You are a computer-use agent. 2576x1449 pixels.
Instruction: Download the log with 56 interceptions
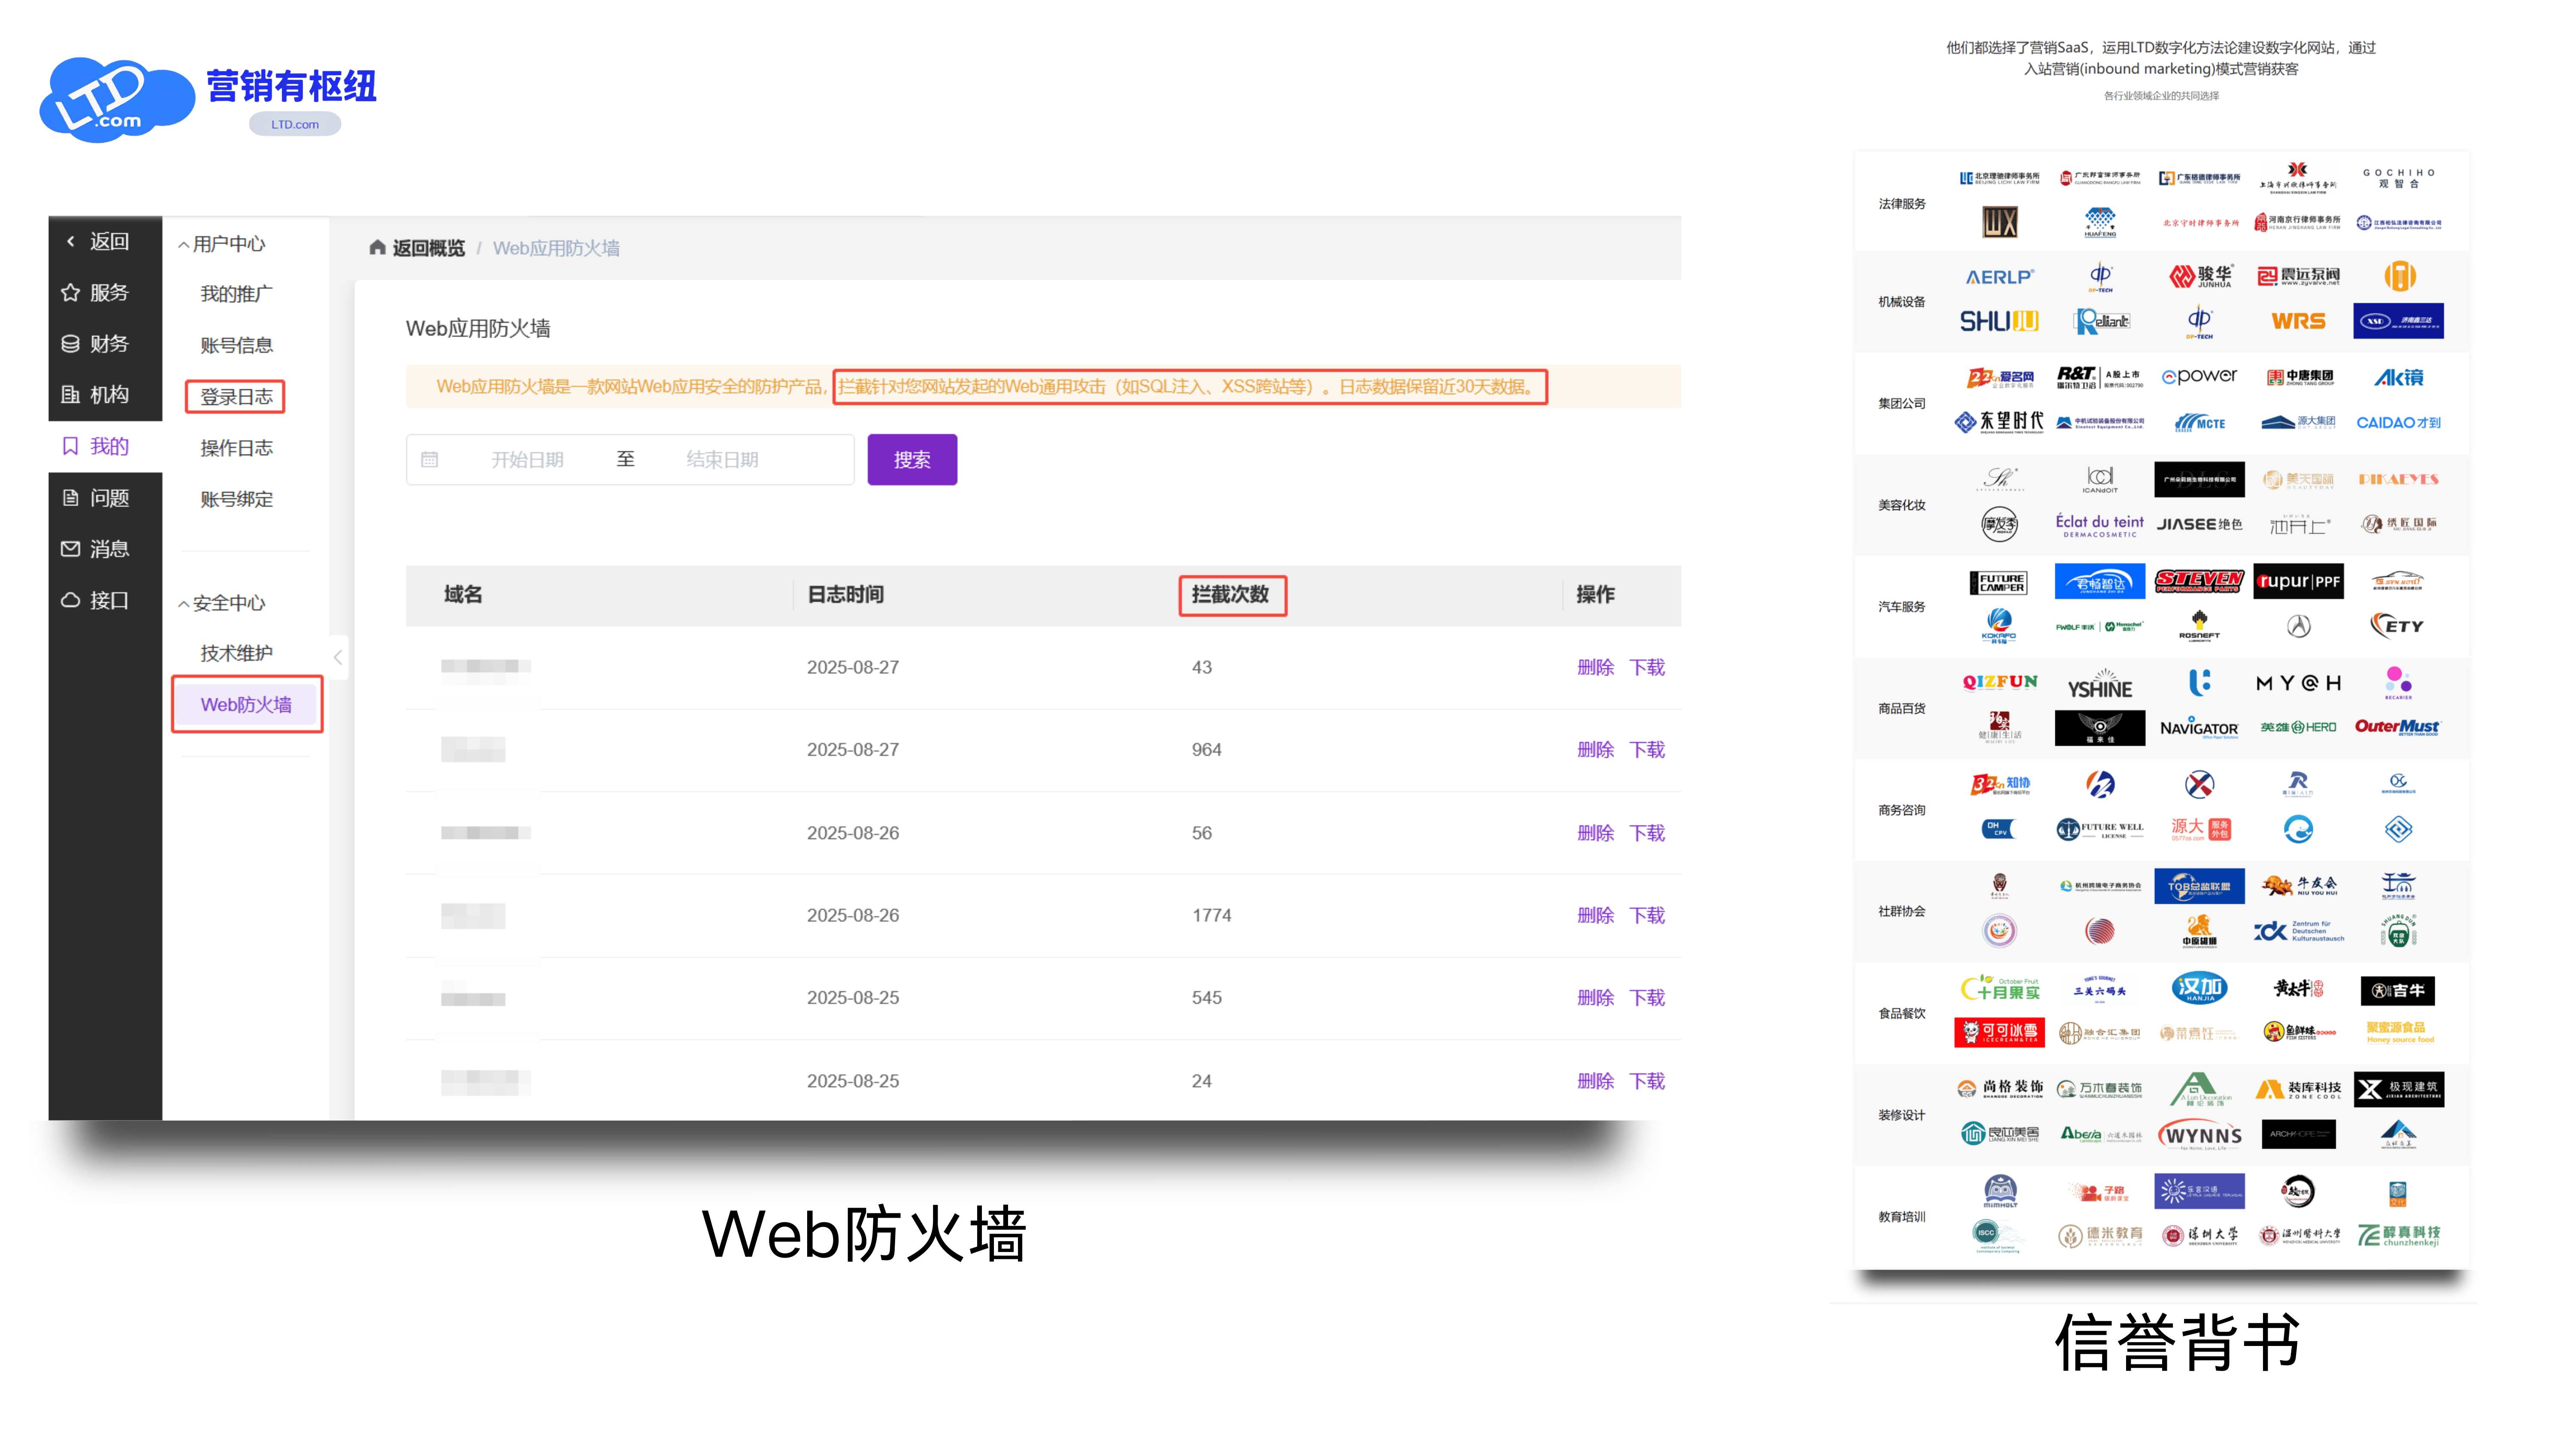click(x=1647, y=832)
